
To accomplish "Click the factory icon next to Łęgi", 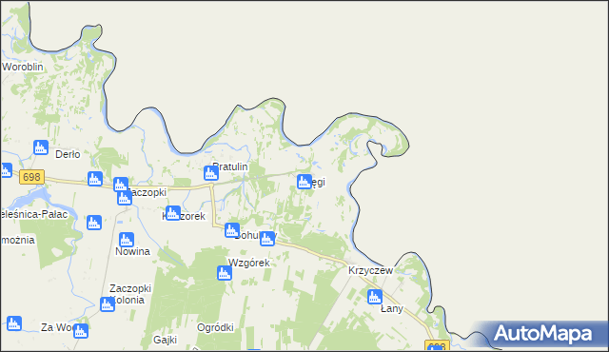I will pos(304,182).
